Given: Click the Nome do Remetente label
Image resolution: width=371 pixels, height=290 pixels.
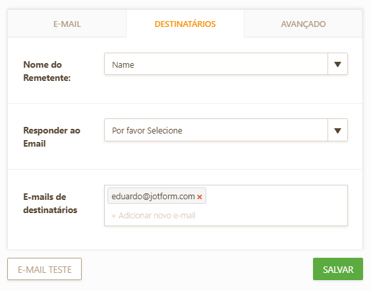Looking at the screenshot, I should [47, 71].
